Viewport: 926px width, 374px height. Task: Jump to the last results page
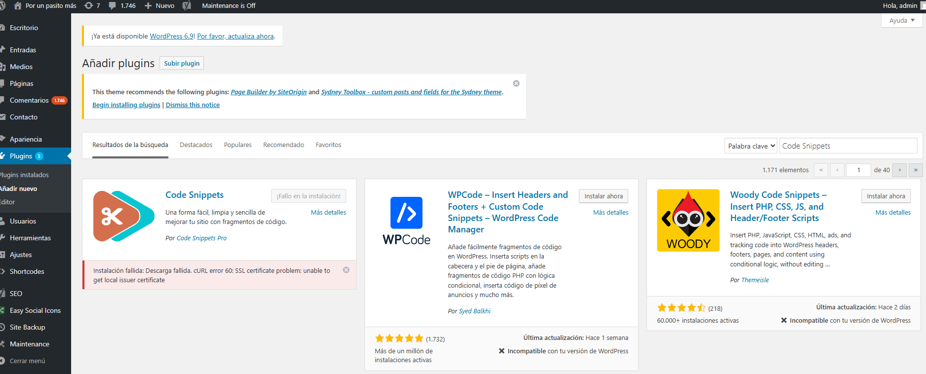tap(916, 170)
